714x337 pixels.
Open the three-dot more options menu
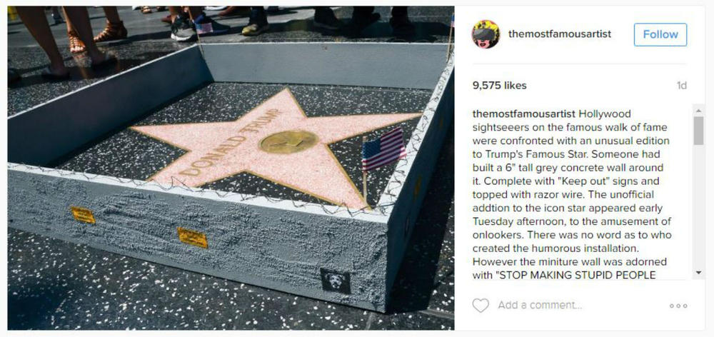tap(678, 306)
